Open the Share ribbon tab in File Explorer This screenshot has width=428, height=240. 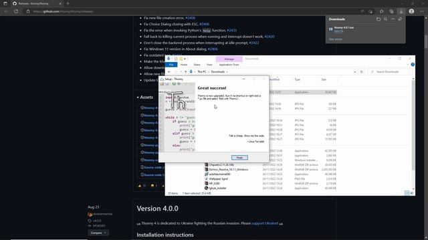click(x=197, y=65)
